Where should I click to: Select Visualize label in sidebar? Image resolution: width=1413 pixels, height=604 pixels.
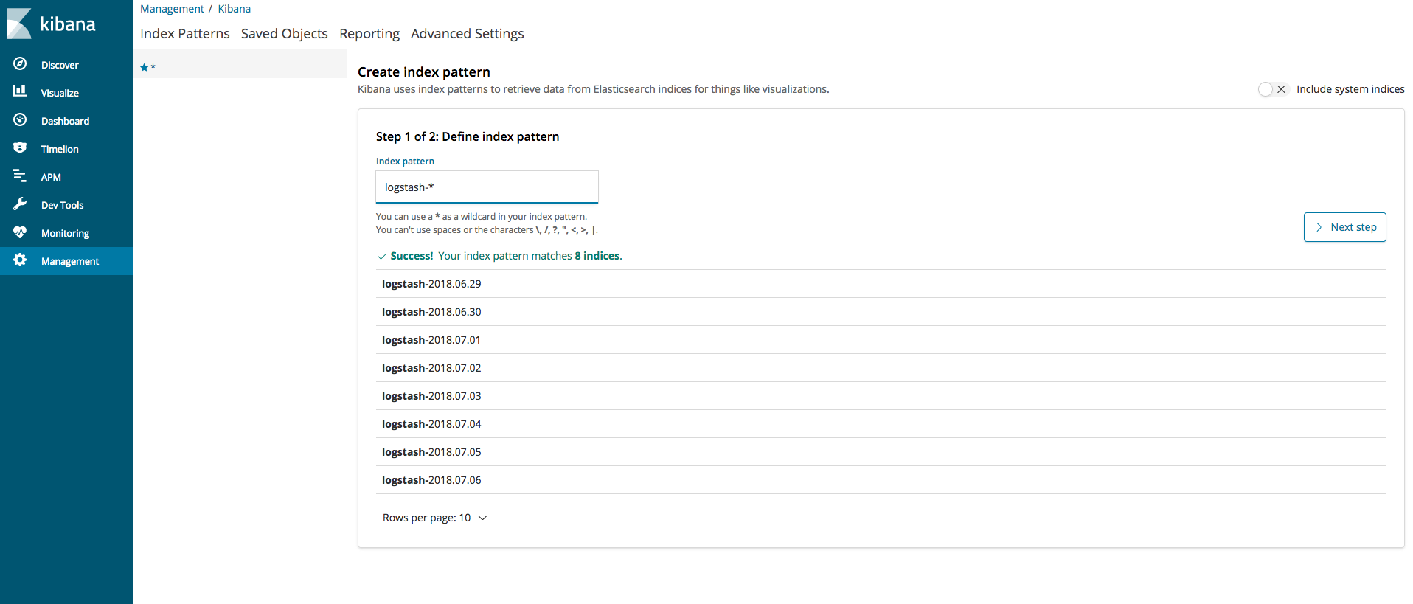point(60,93)
